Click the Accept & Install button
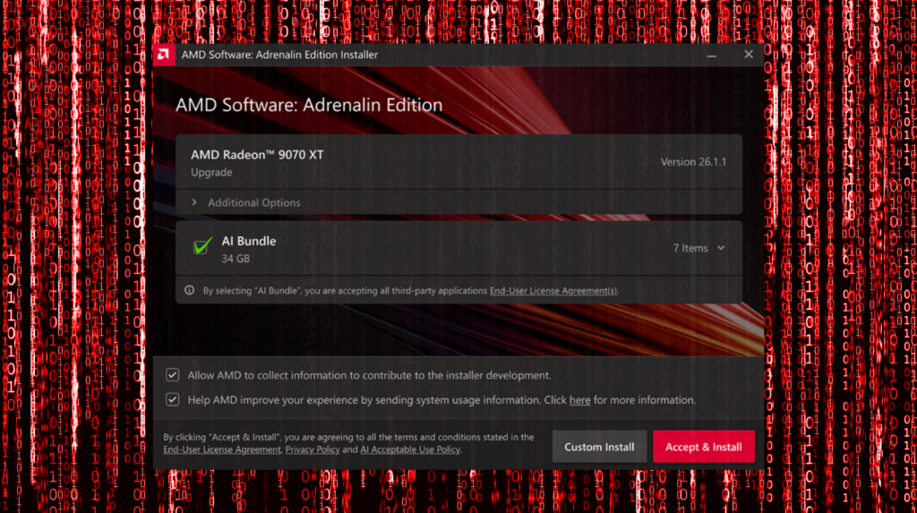 [x=704, y=447]
